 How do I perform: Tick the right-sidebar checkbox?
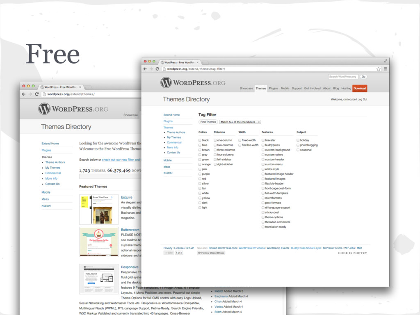click(x=215, y=164)
